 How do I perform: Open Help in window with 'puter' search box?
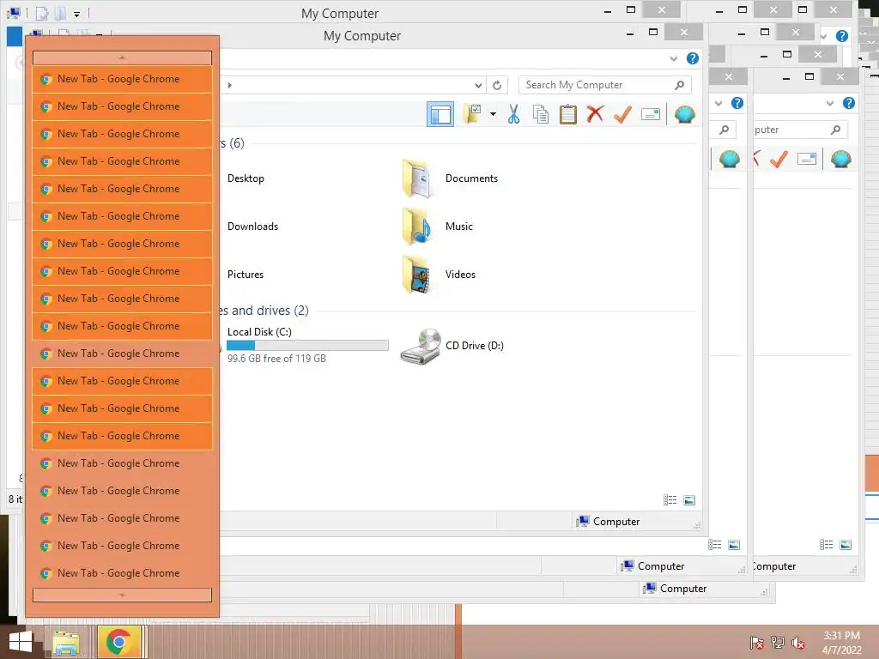pos(849,103)
